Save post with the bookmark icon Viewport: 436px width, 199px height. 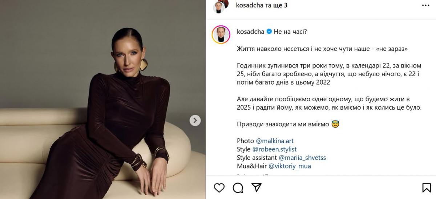427,188
